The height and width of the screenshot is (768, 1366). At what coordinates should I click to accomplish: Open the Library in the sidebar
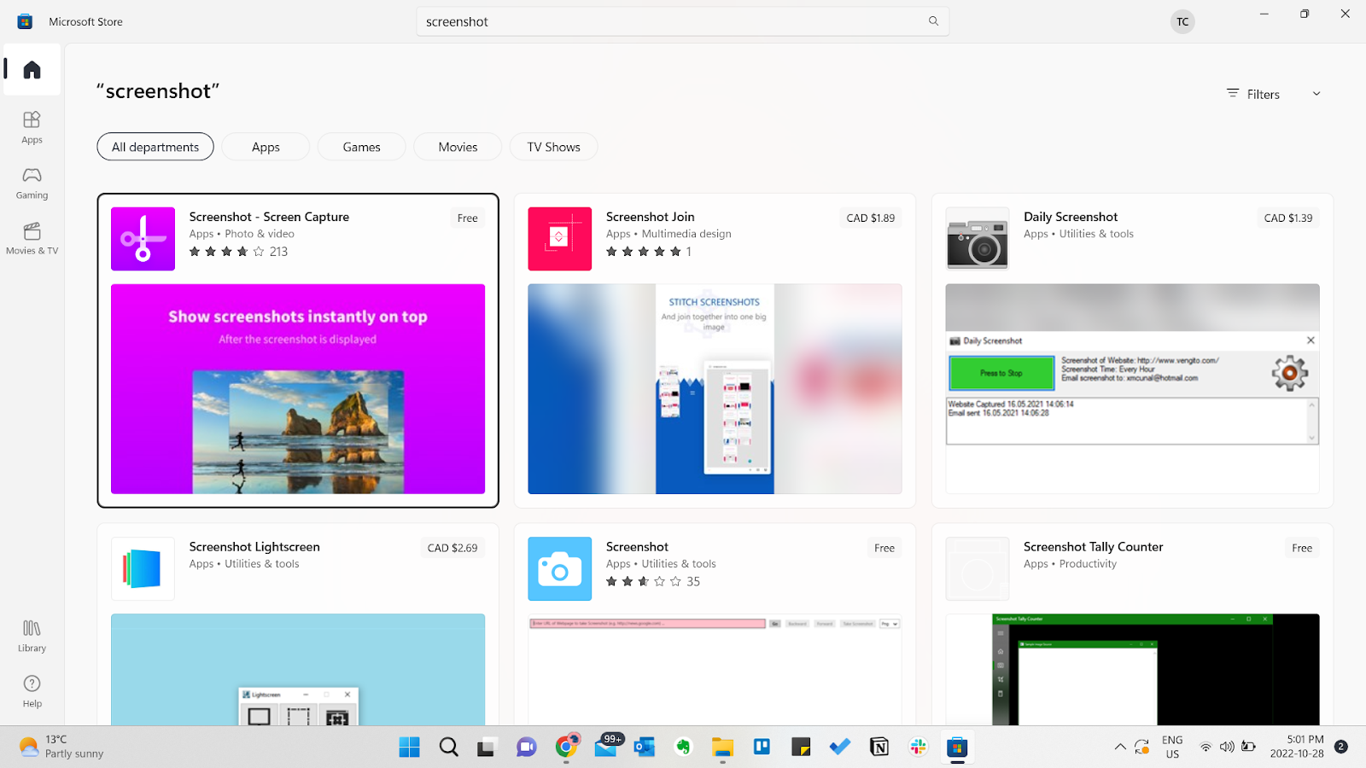click(x=32, y=636)
